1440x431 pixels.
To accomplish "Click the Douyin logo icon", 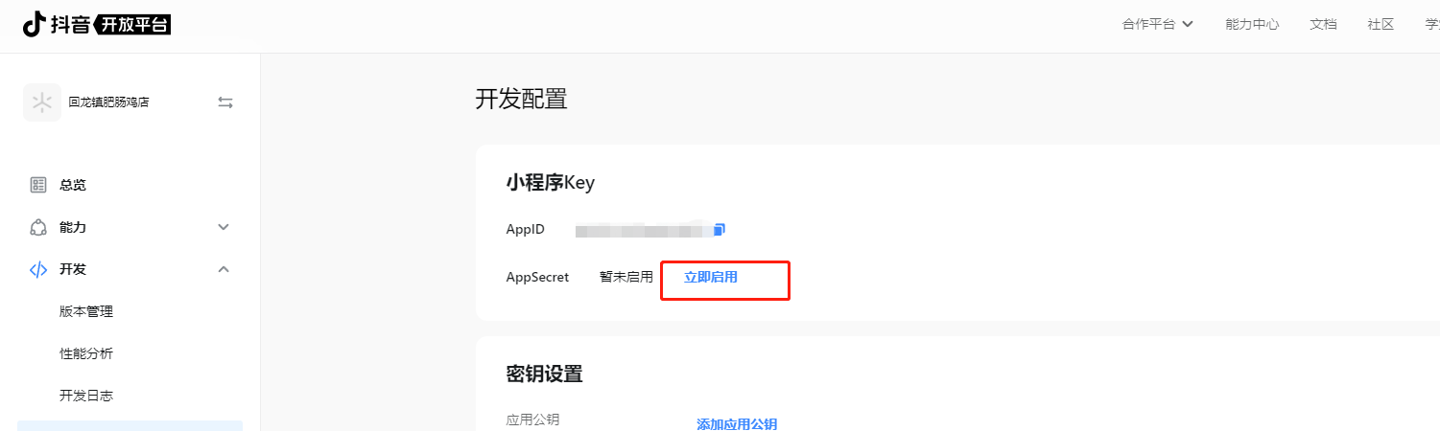I will tap(35, 24).
